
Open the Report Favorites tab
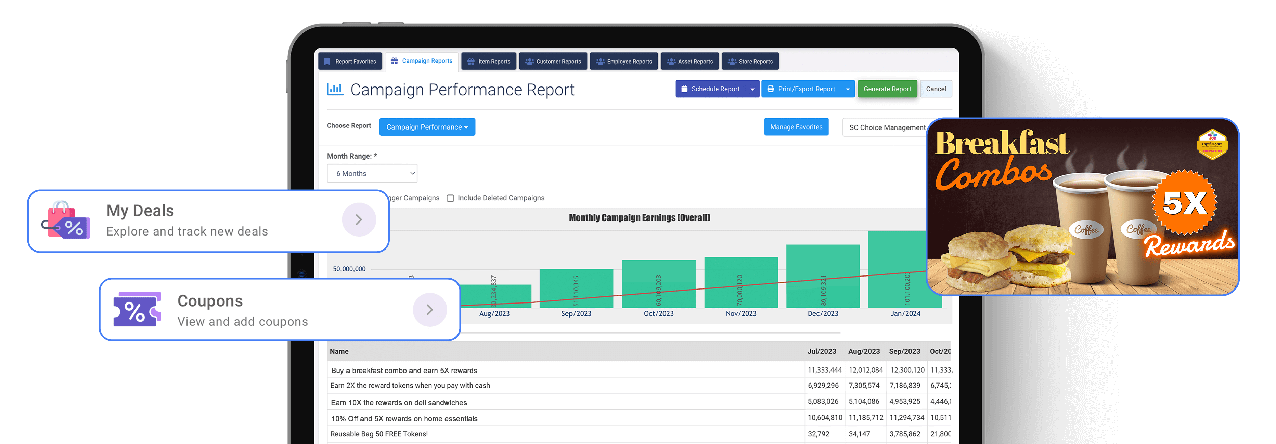pos(350,62)
